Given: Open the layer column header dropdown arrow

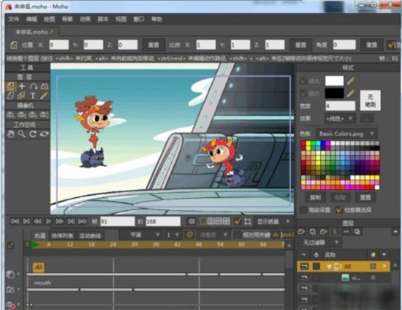Looking at the screenshot, I should 384,254.
